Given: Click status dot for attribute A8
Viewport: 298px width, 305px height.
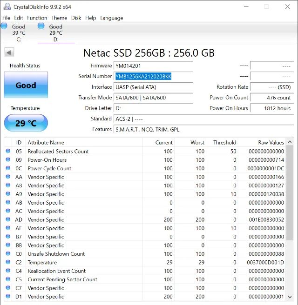Looking at the screenshot, I should [x=8, y=185].
